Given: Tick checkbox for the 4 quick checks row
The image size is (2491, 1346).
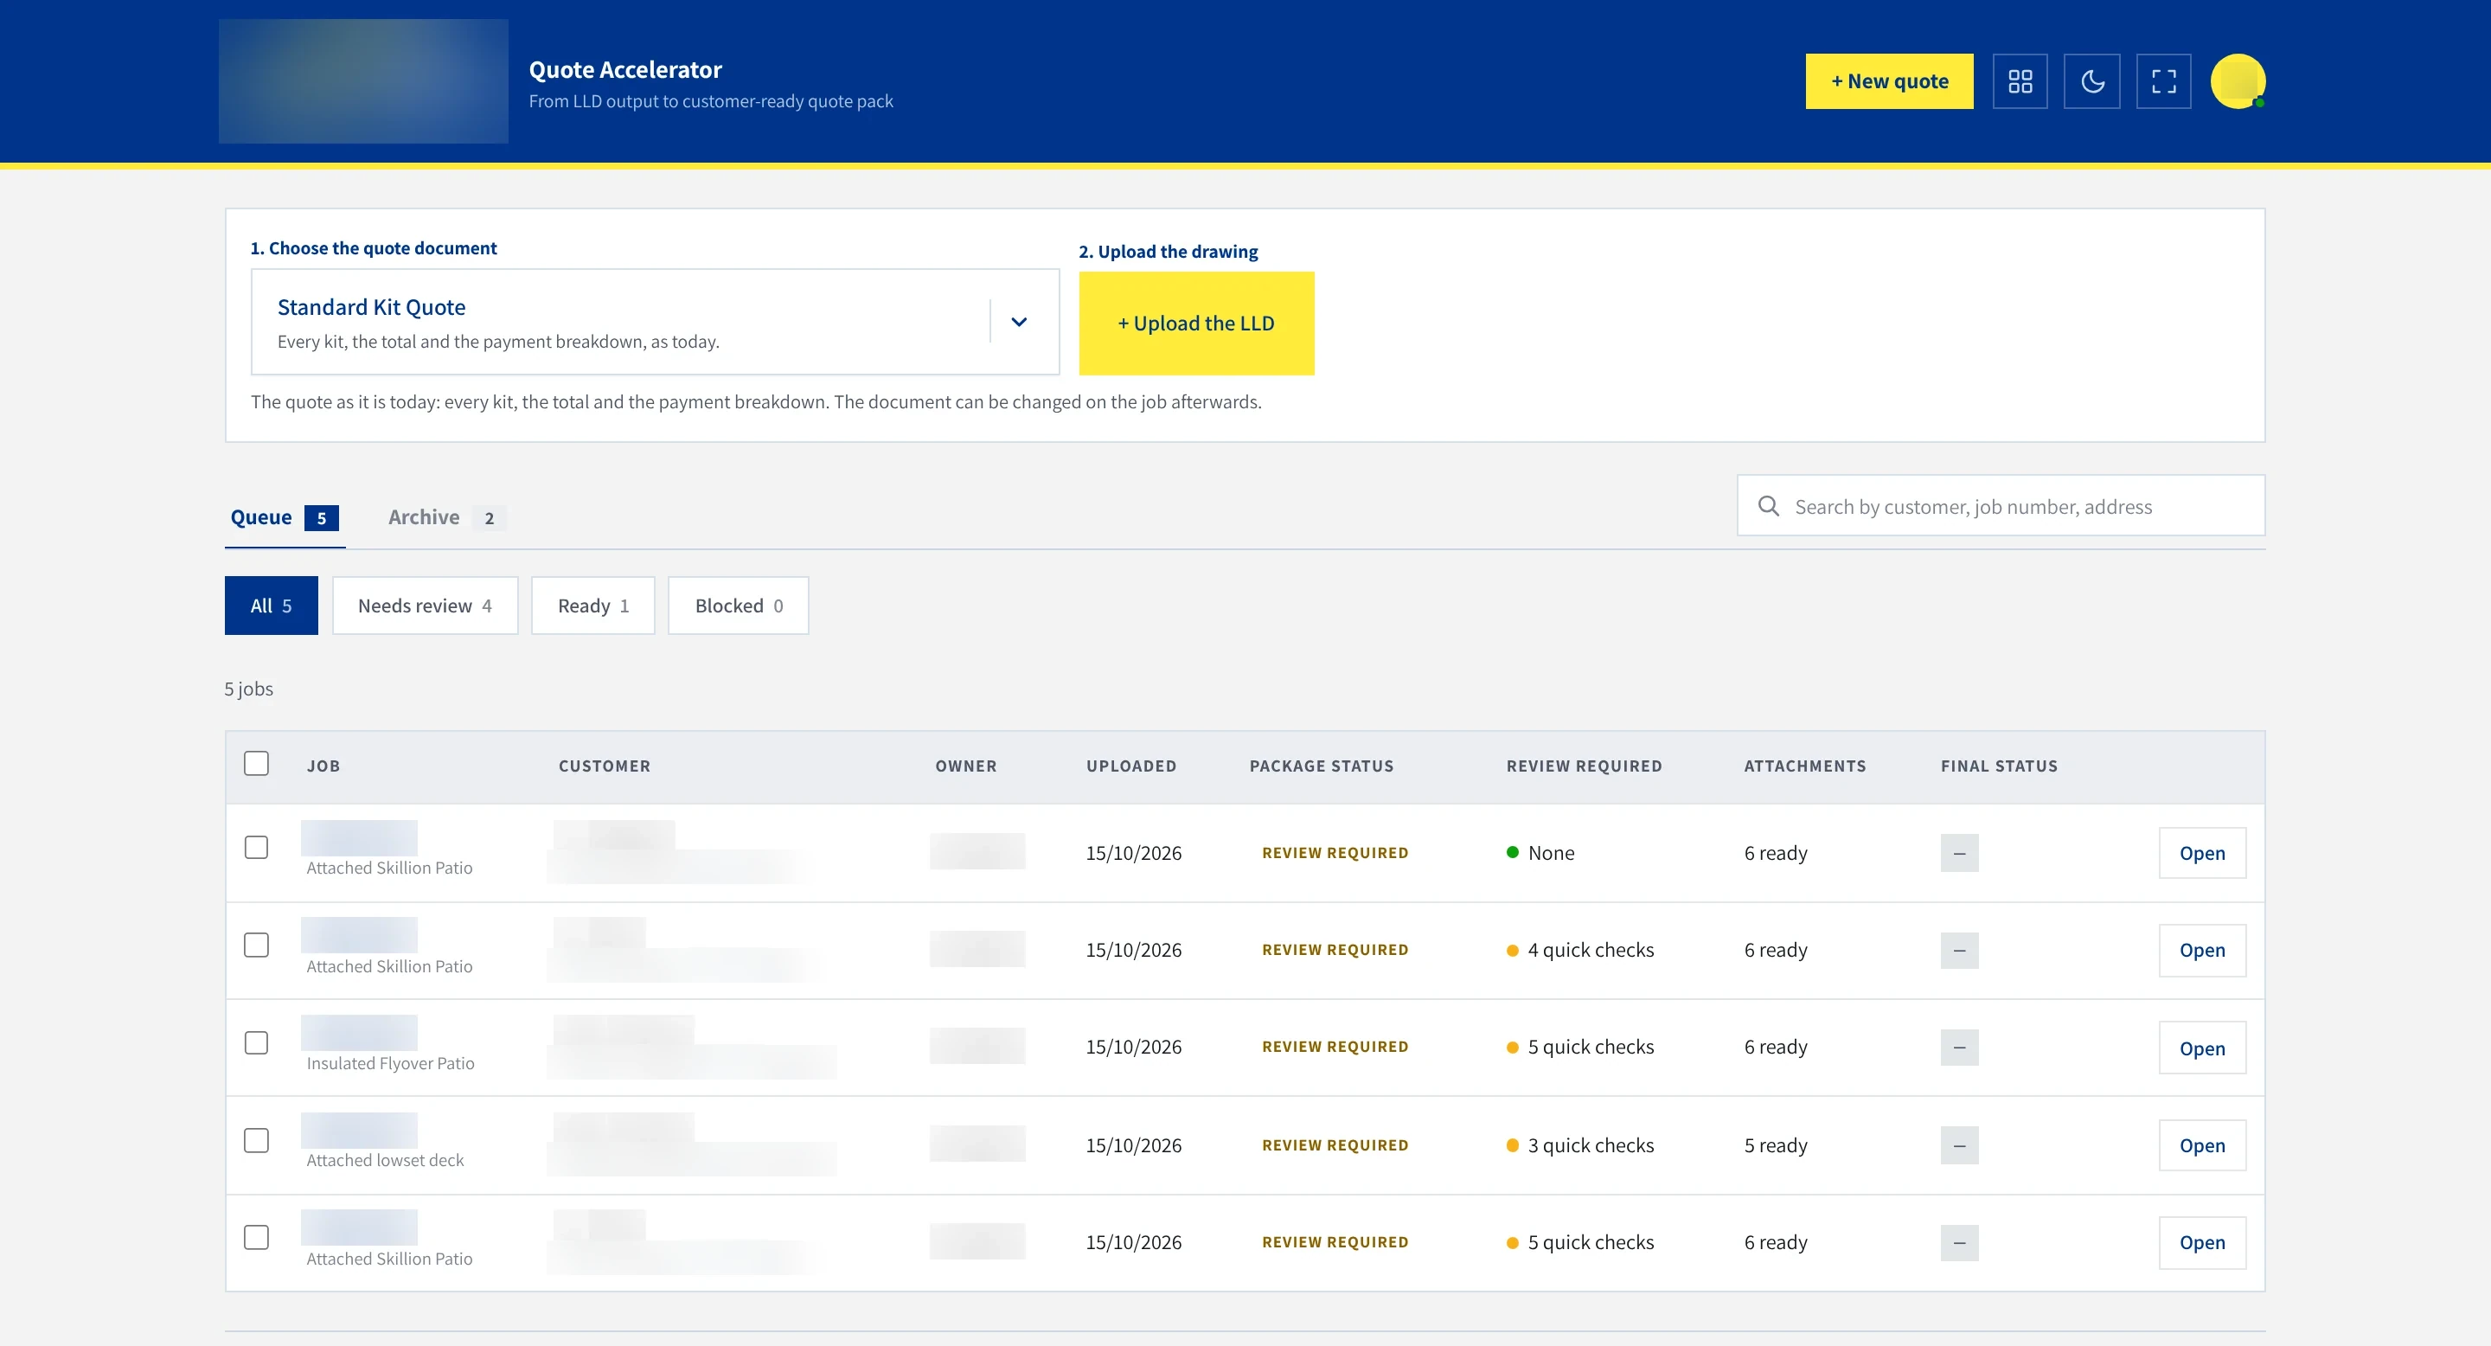Looking at the screenshot, I should click(x=256, y=945).
